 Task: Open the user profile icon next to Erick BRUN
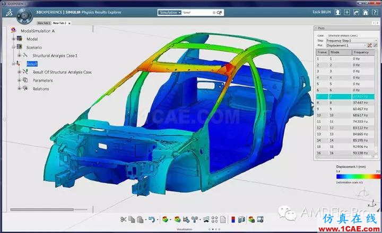(337, 12)
